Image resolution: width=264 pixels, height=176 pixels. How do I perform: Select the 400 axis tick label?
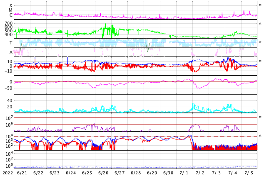click(x=9, y=34)
